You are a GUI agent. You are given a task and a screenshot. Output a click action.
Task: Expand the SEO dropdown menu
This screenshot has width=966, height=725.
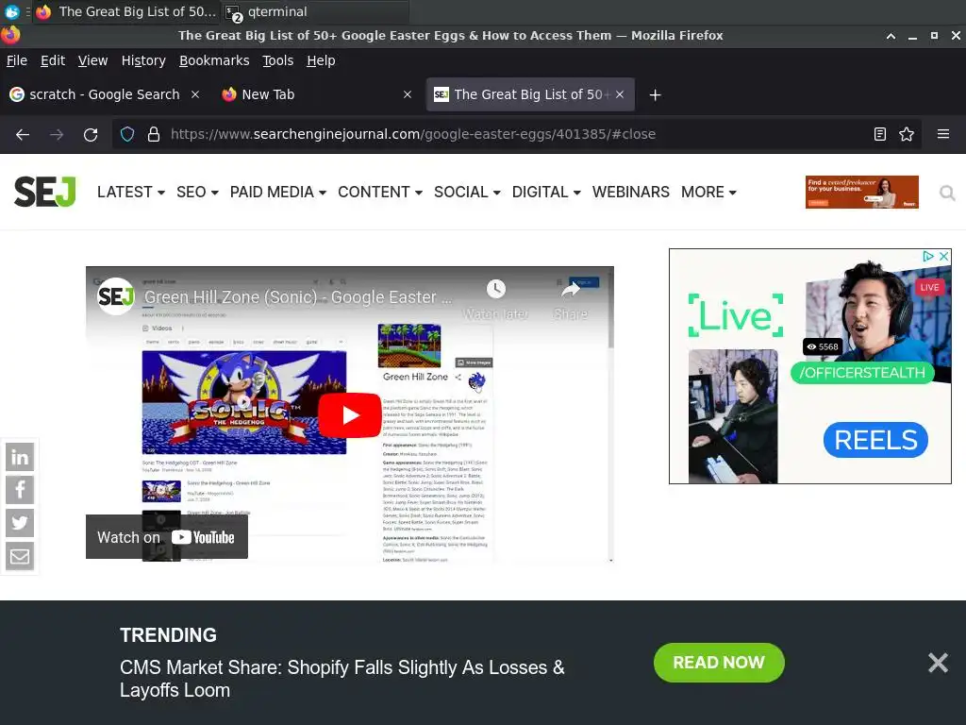coord(197,193)
